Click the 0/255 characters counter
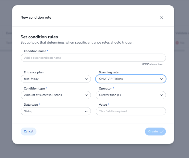 pyautogui.click(x=152, y=65)
